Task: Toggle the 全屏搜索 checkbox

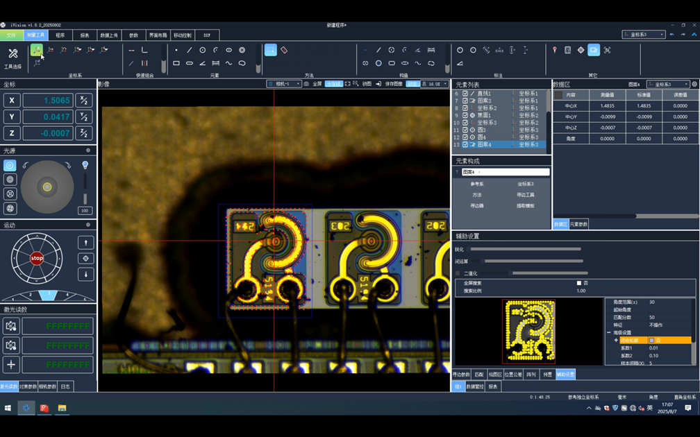Action: point(578,283)
